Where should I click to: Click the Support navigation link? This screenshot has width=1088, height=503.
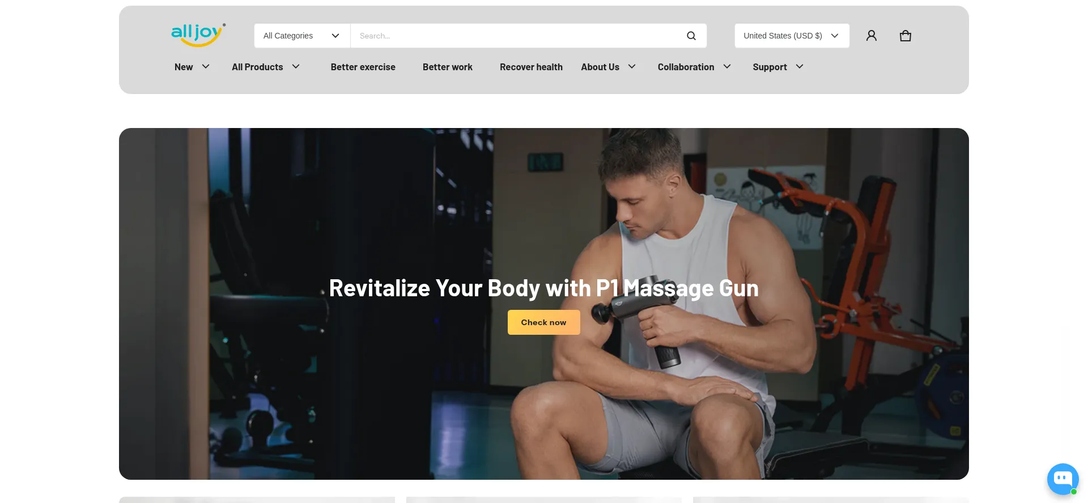(770, 67)
